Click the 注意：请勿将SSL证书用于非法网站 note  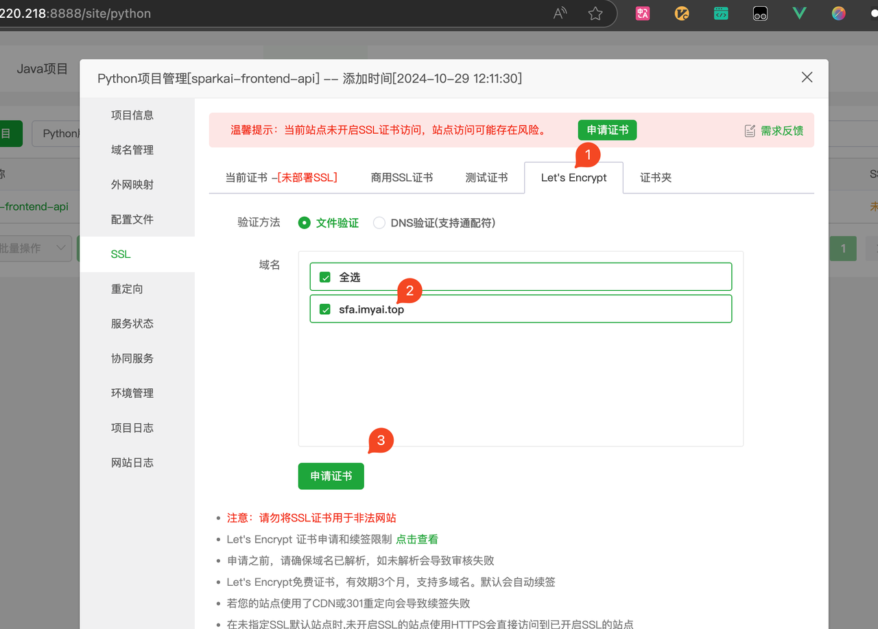[x=311, y=518]
